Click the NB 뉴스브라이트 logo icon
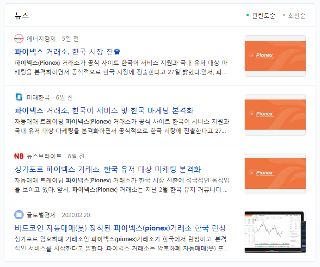Image resolution: width=320 pixels, height=267 pixels. tap(19, 156)
